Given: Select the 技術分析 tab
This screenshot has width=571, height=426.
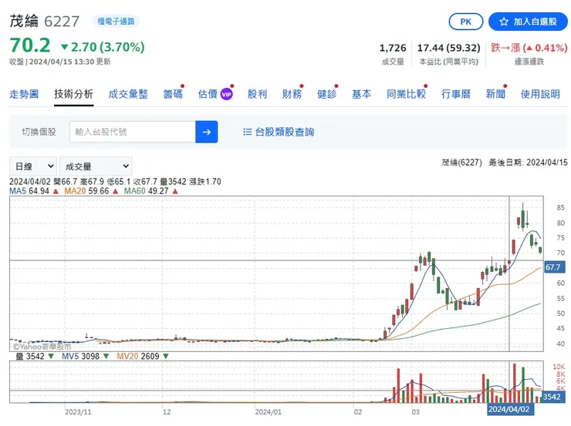Looking at the screenshot, I should [73, 94].
